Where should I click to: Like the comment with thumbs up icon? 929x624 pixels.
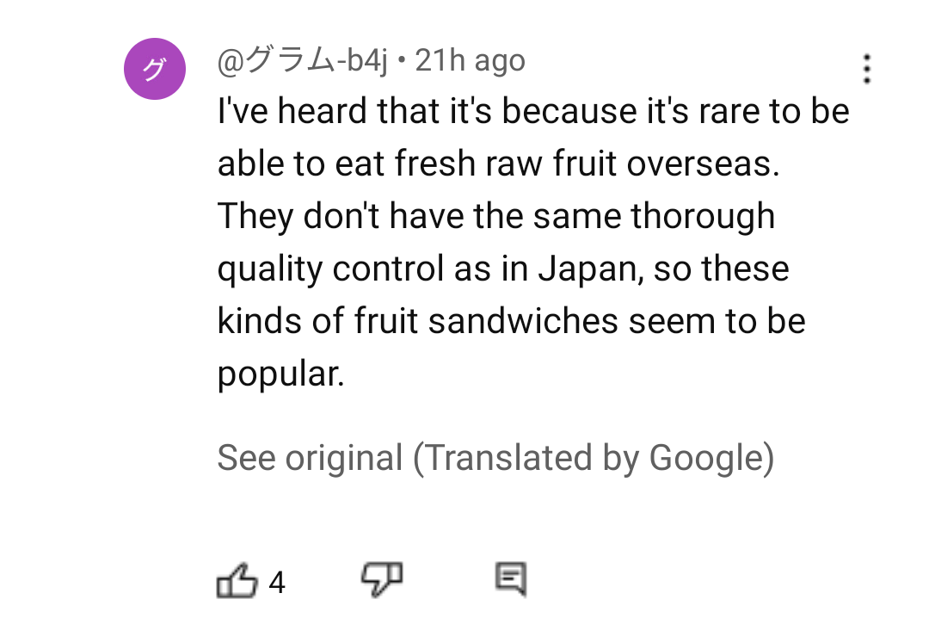tap(237, 579)
